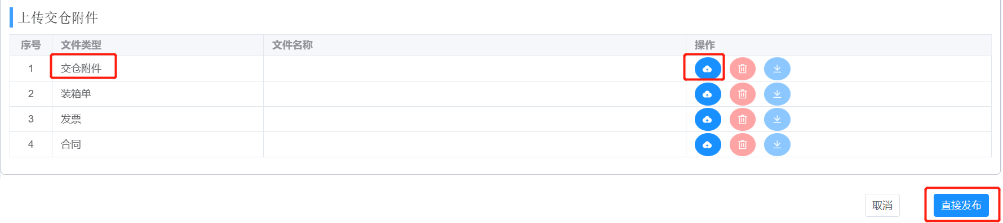Download the 发票 file
This screenshot has width=1003, height=223.
click(x=777, y=119)
